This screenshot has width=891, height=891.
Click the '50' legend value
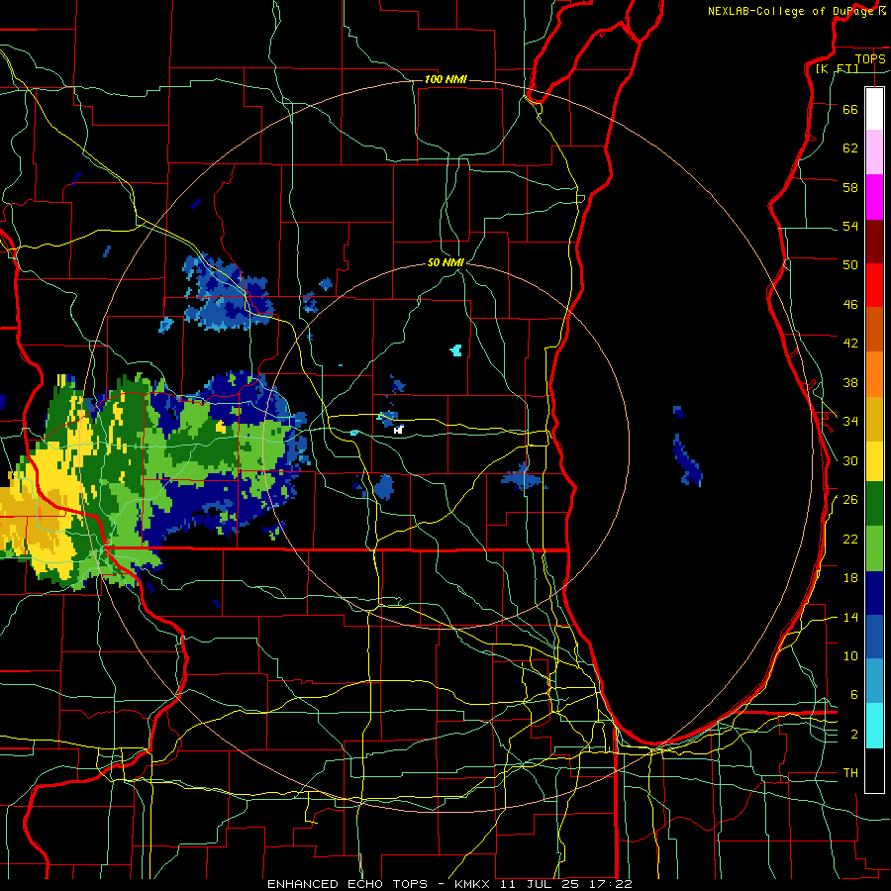850,265
